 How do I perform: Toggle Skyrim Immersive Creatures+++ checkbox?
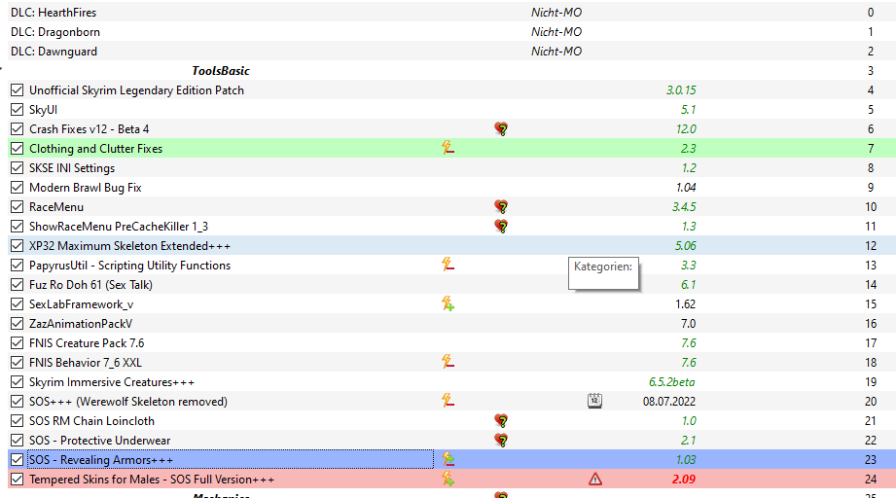[17, 382]
